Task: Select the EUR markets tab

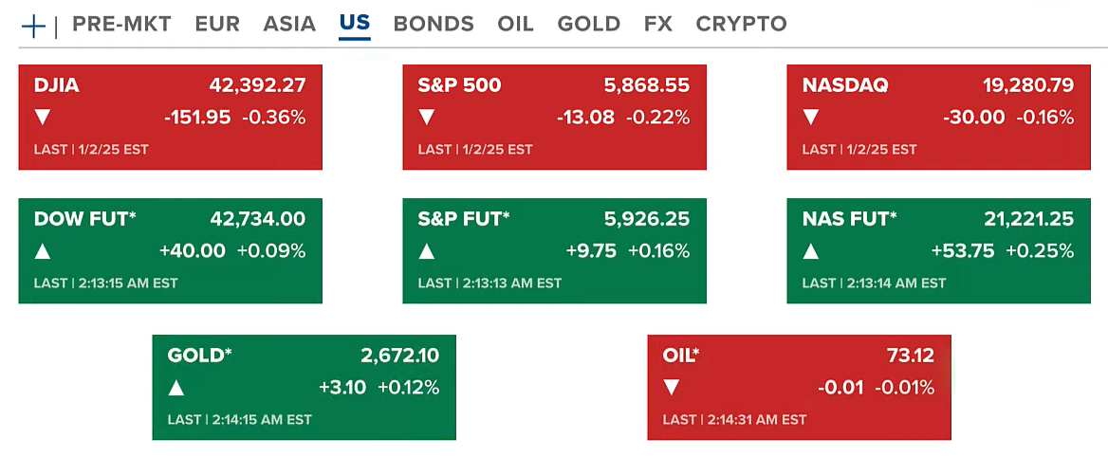Action: pos(217,24)
